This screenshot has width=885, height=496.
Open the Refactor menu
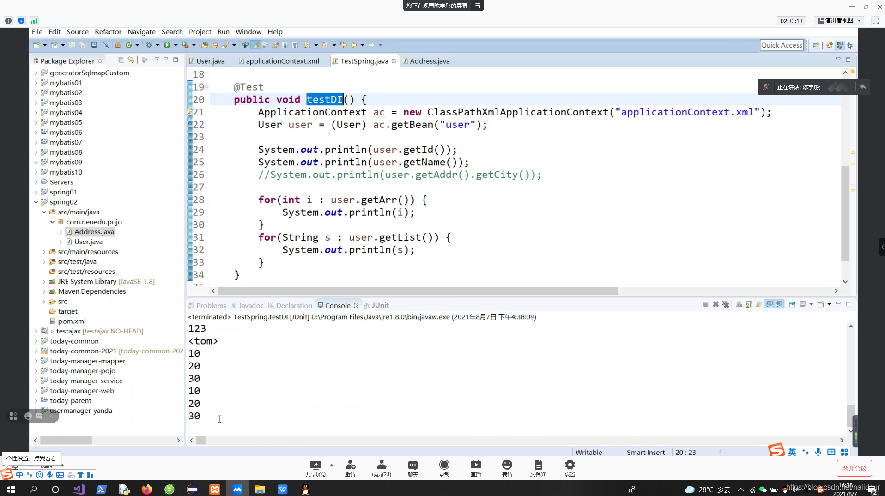108,32
